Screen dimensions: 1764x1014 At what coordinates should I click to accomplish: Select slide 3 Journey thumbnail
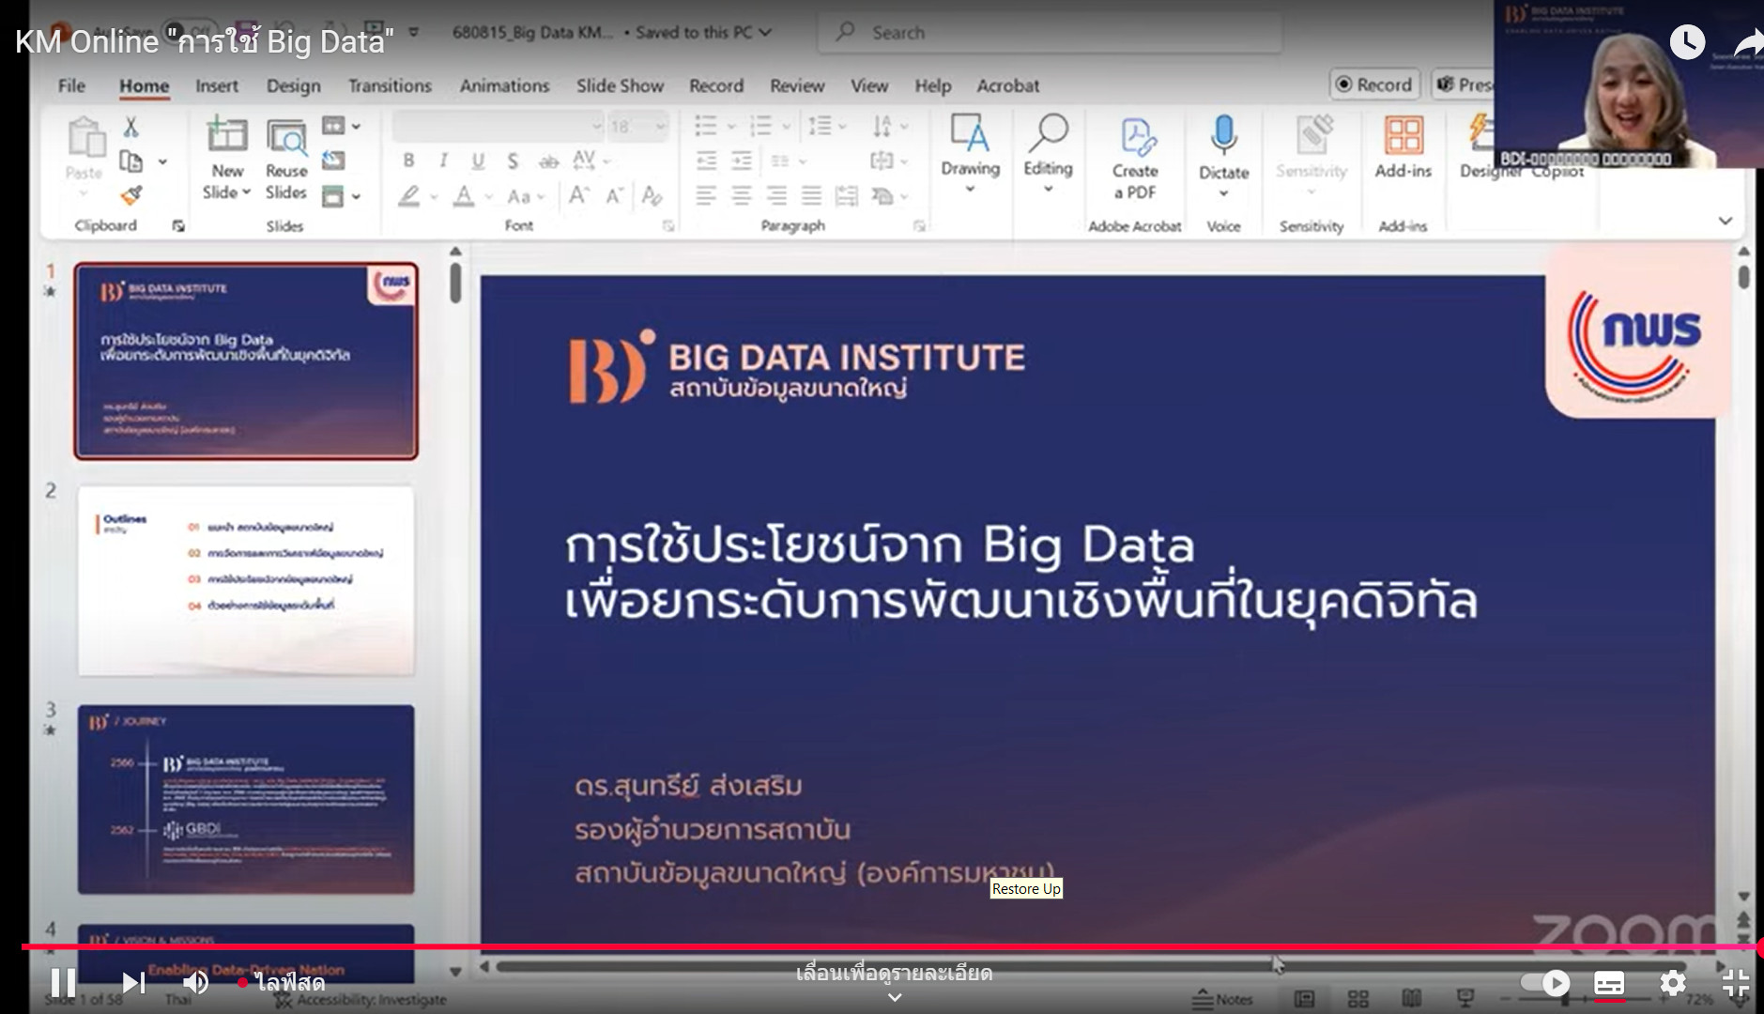point(246,799)
